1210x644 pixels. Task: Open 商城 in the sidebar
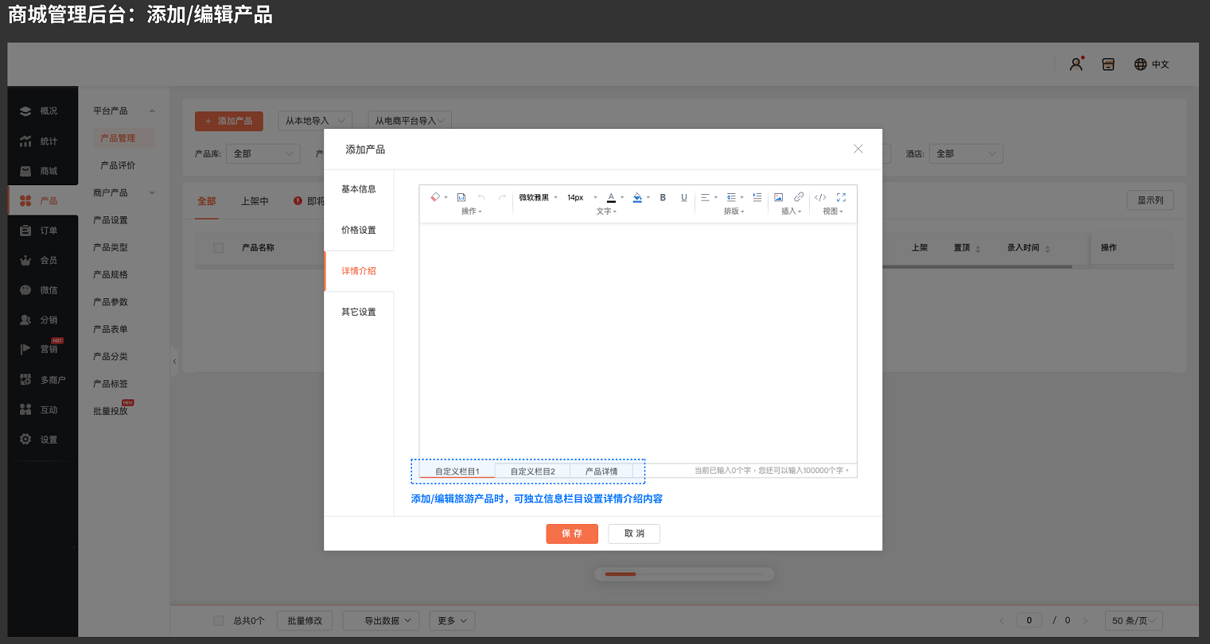point(43,171)
